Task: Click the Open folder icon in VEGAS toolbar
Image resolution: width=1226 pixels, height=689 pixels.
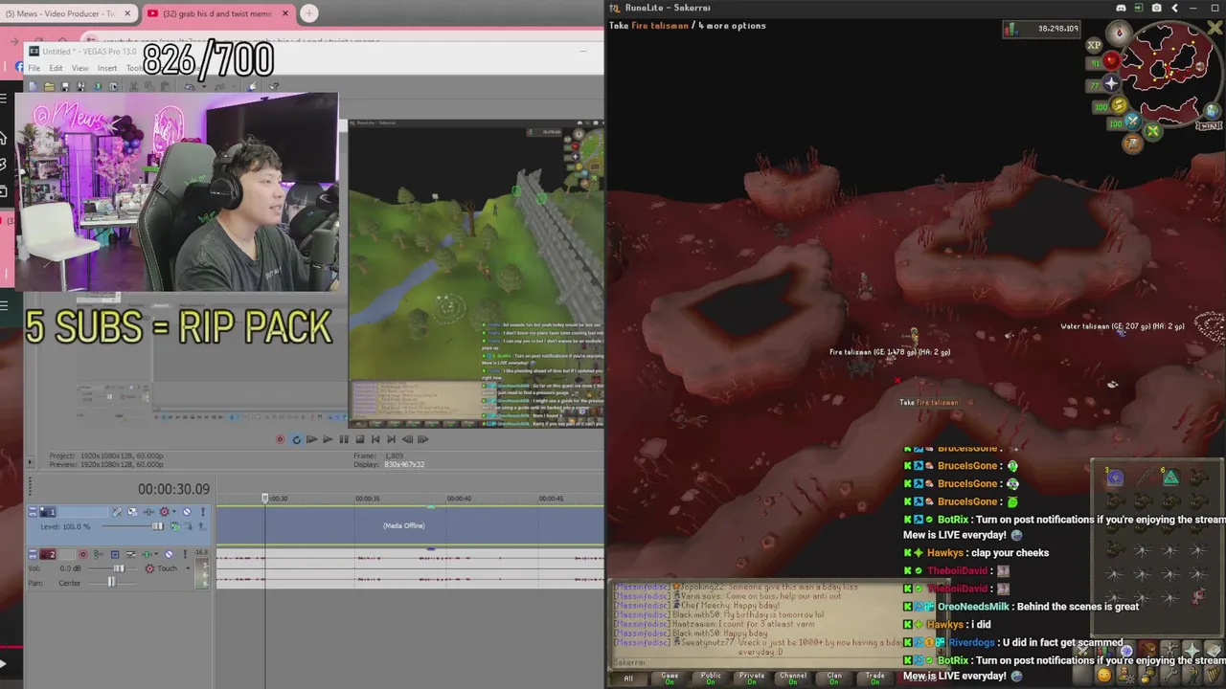Action: 49,86
